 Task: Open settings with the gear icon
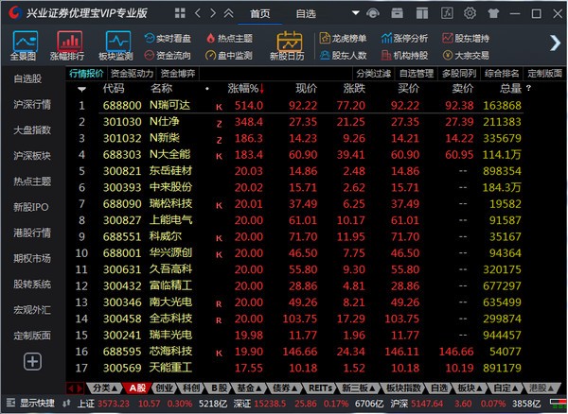(470, 14)
